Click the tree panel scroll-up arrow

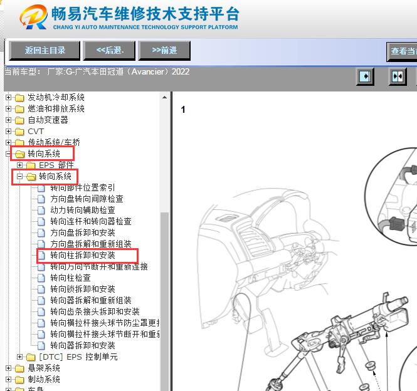[x=165, y=97]
